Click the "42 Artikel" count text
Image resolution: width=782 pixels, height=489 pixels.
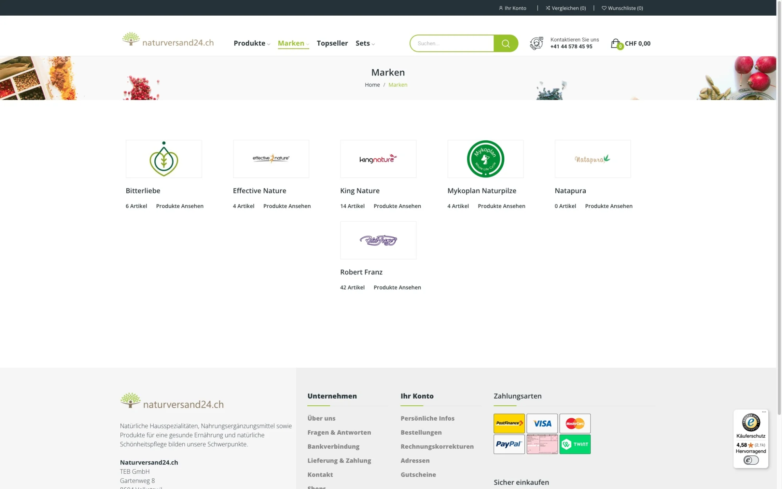[x=352, y=287]
